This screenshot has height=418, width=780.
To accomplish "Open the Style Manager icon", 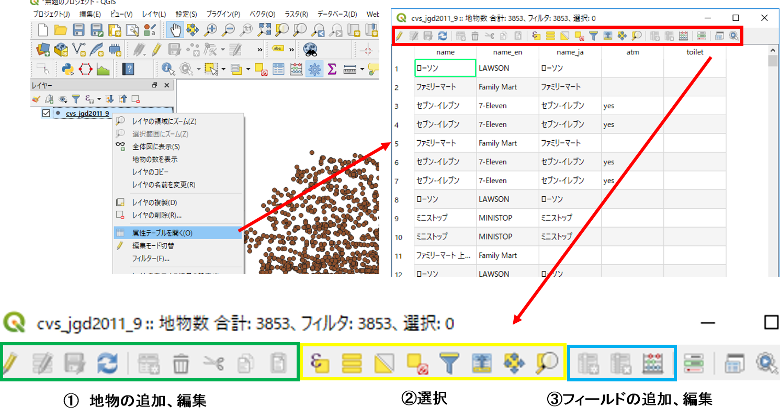I will tap(149, 30).
